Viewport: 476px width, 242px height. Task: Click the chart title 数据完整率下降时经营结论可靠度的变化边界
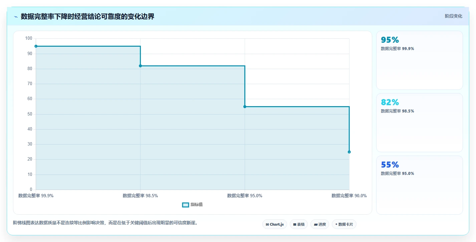[87, 16]
